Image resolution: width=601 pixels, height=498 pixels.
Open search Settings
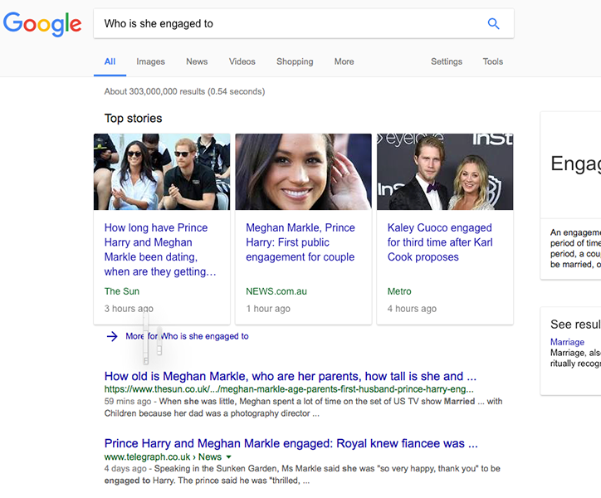coord(447,61)
